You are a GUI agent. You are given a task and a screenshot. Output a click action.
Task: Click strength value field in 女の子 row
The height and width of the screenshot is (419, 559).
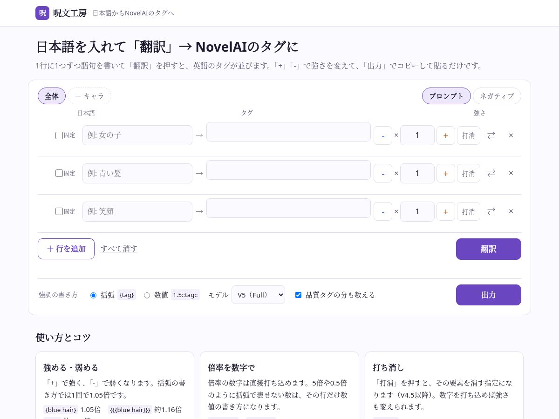pyautogui.click(x=417, y=135)
